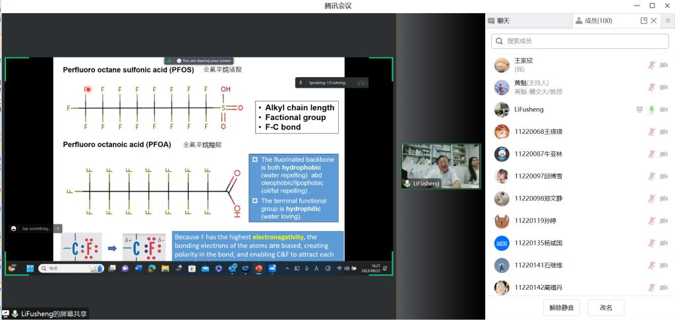The height and width of the screenshot is (320, 675).
Task: Expand the Speaking: LiFusheng indicator bar
Action: click(x=361, y=82)
